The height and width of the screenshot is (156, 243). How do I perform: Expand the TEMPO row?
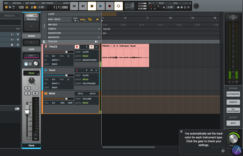[99, 29]
